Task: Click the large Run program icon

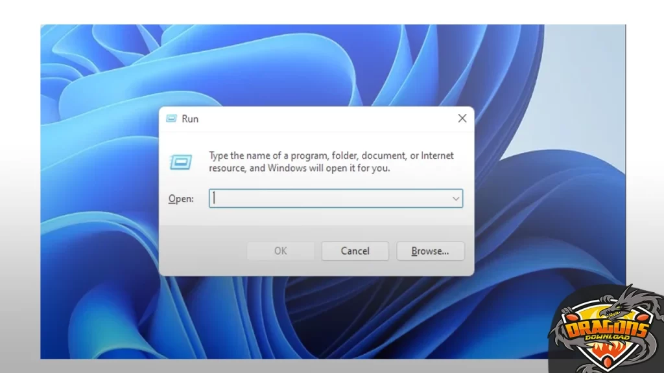Action: 180,161
